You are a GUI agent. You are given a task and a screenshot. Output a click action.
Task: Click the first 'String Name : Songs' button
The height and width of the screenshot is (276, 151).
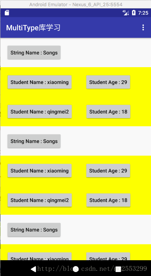[x=34, y=52]
